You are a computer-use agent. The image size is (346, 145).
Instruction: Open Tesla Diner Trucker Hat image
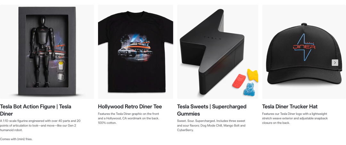[304, 52]
